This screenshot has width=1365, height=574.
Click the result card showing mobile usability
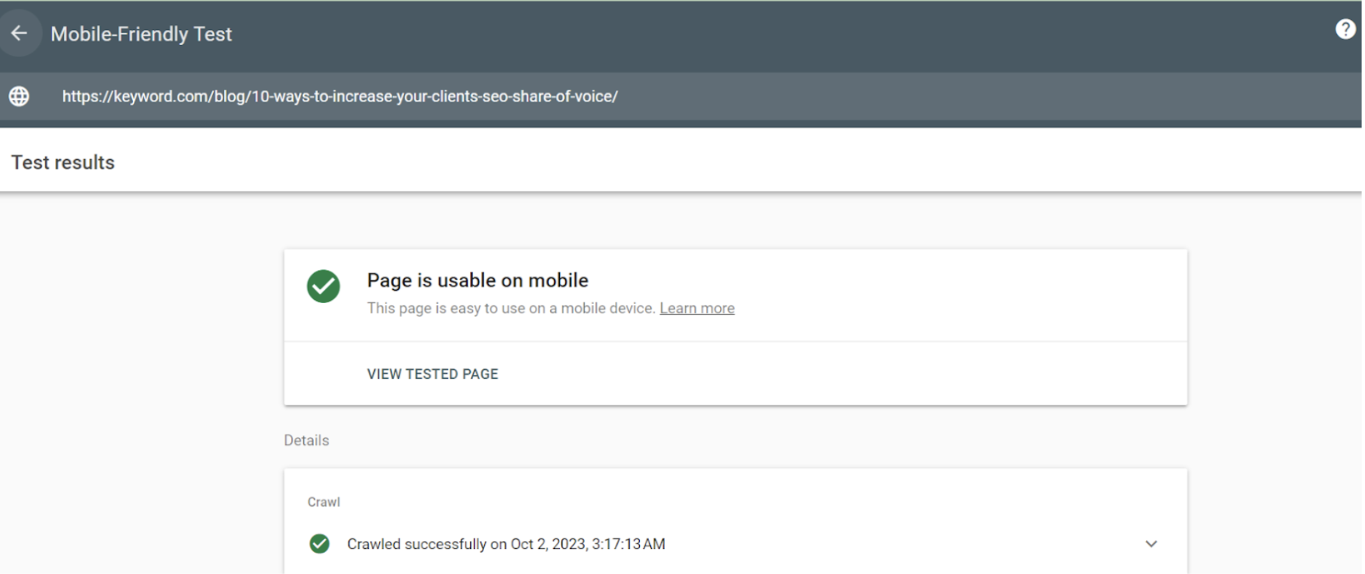(735, 295)
